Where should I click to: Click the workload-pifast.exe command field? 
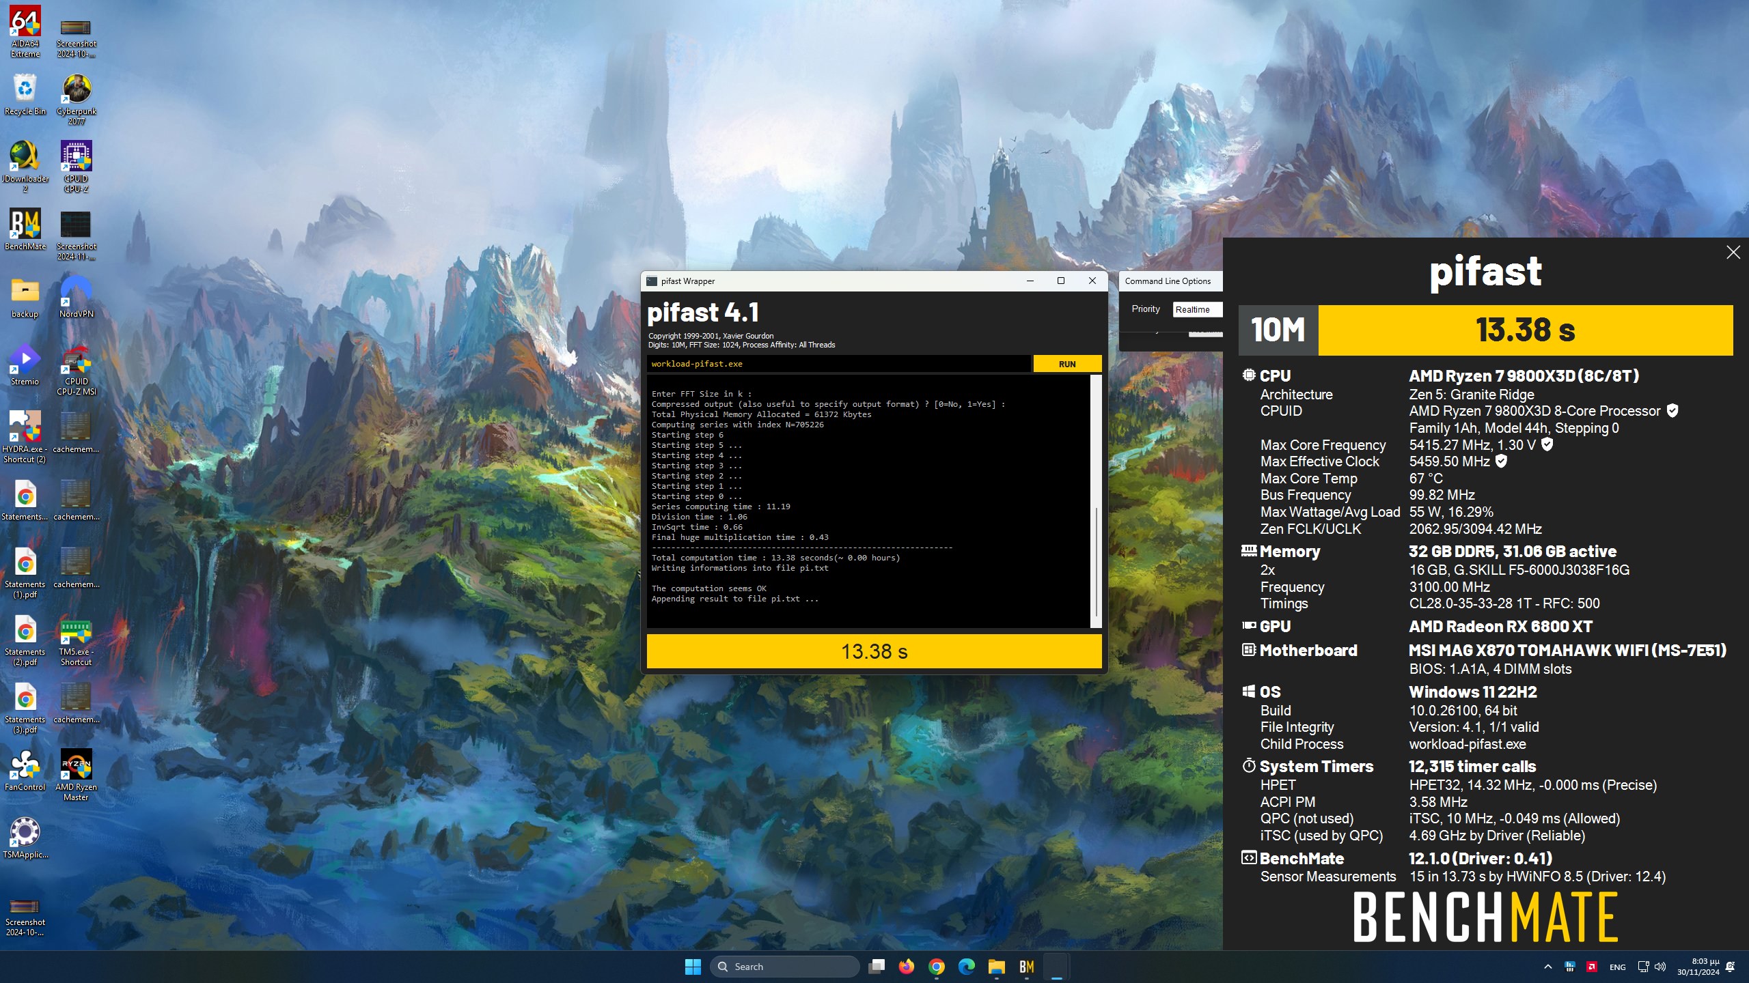(x=838, y=364)
